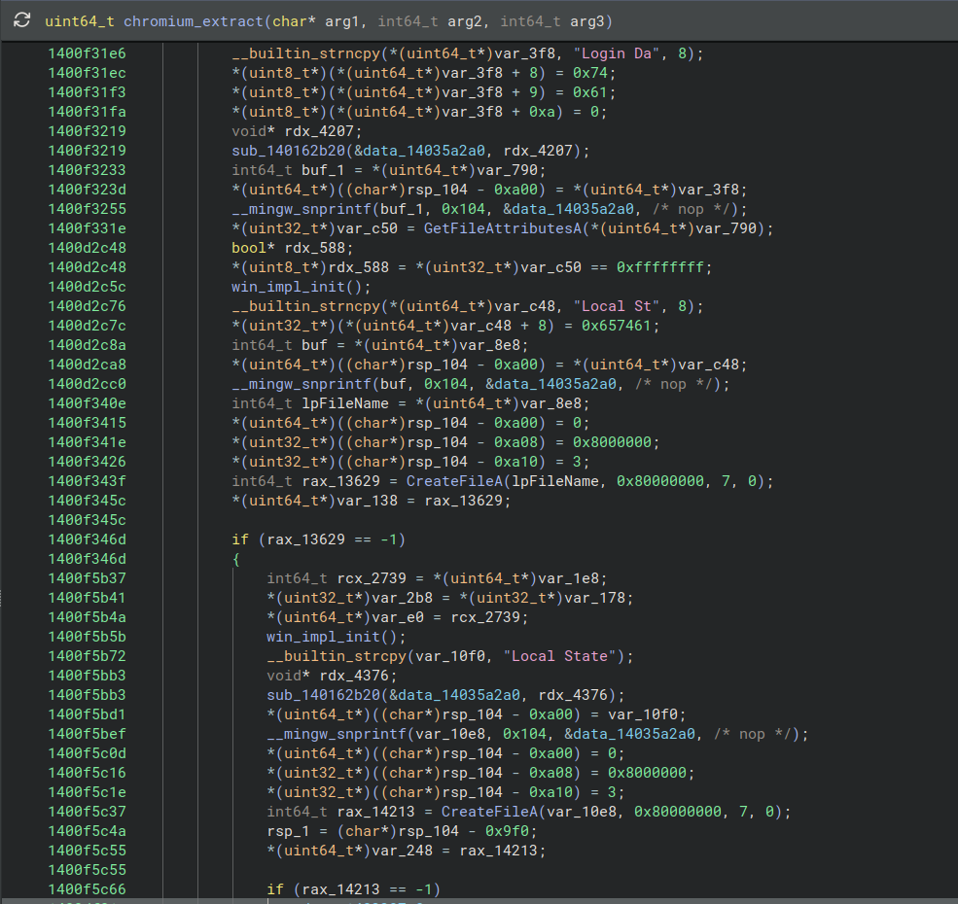The image size is (958, 904).
Task: Click the "Local State" string literal
Action: click(559, 656)
